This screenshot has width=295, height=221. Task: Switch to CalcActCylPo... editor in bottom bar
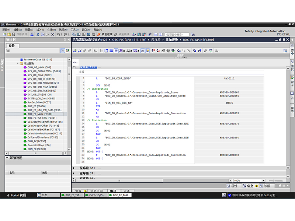[x=96, y=195]
